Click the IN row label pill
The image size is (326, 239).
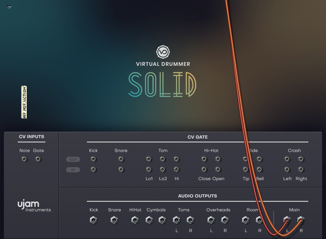coord(73,170)
